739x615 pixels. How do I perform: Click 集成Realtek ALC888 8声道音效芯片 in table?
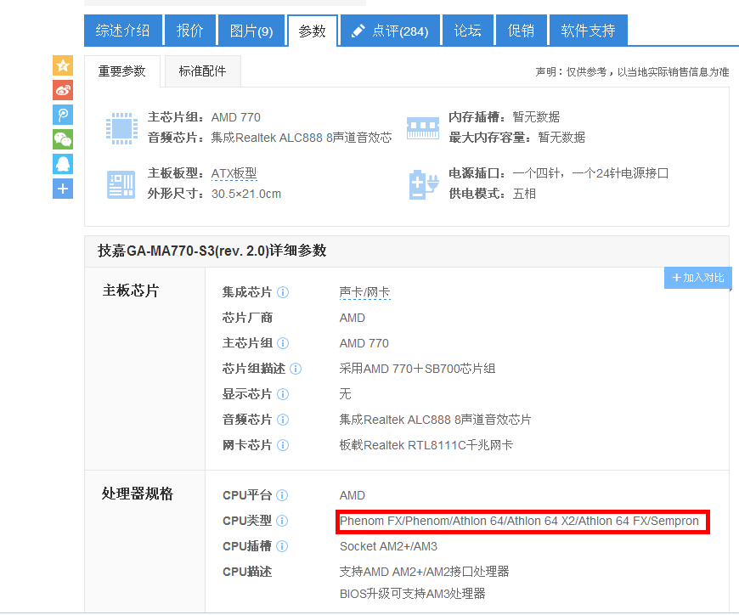(x=435, y=420)
